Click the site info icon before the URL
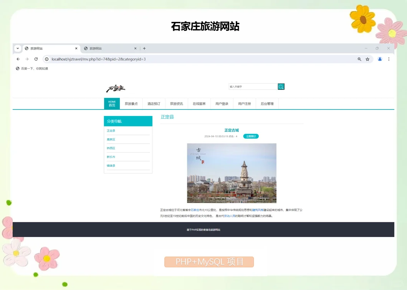407x290 pixels. (46, 59)
